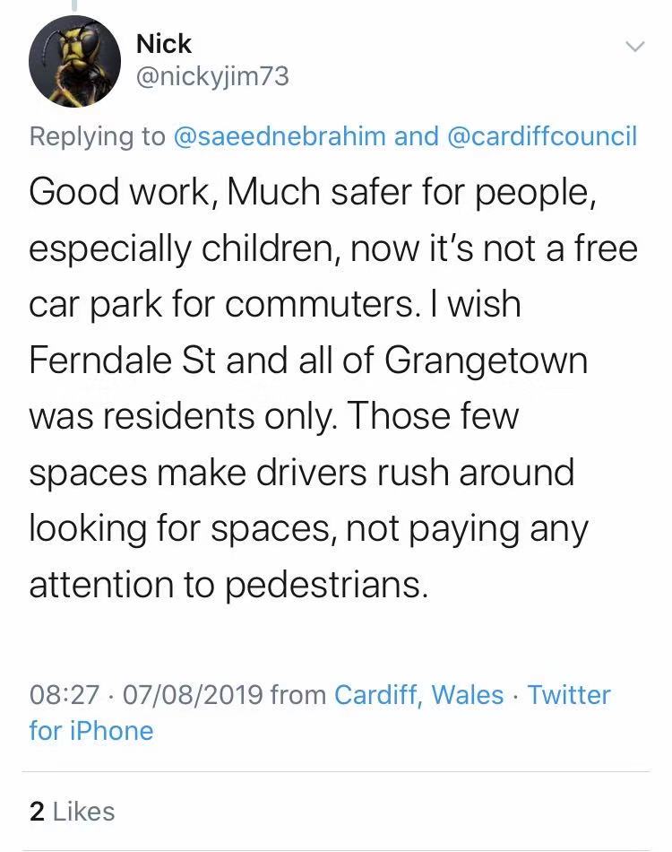Tap the word Twitter in source link
This screenshot has height=852, width=672.
[570, 695]
